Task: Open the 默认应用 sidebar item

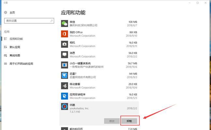Action: (x=15, y=47)
